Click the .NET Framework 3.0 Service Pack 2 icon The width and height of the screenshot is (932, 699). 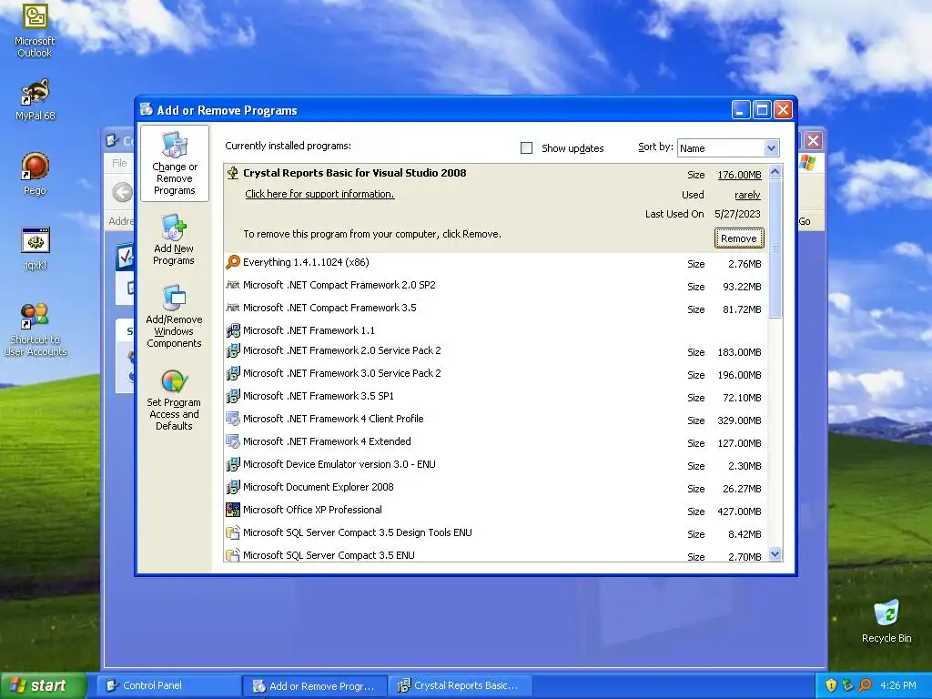(x=233, y=373)
